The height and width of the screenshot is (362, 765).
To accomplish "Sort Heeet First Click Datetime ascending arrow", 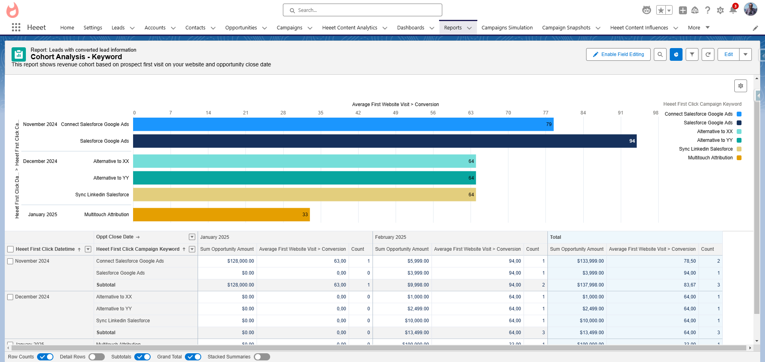I will point(79,250).
